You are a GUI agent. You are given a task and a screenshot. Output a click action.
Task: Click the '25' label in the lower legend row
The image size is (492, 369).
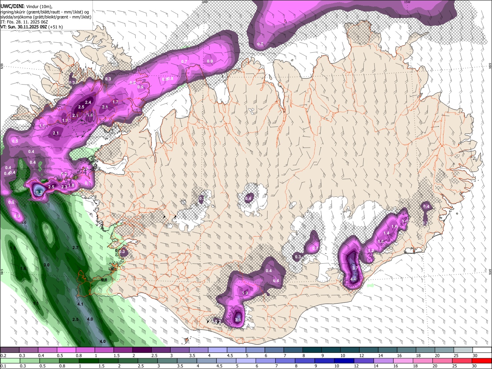coord(455,366)
